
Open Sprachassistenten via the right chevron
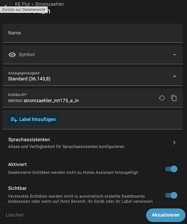tap(174, 142)
